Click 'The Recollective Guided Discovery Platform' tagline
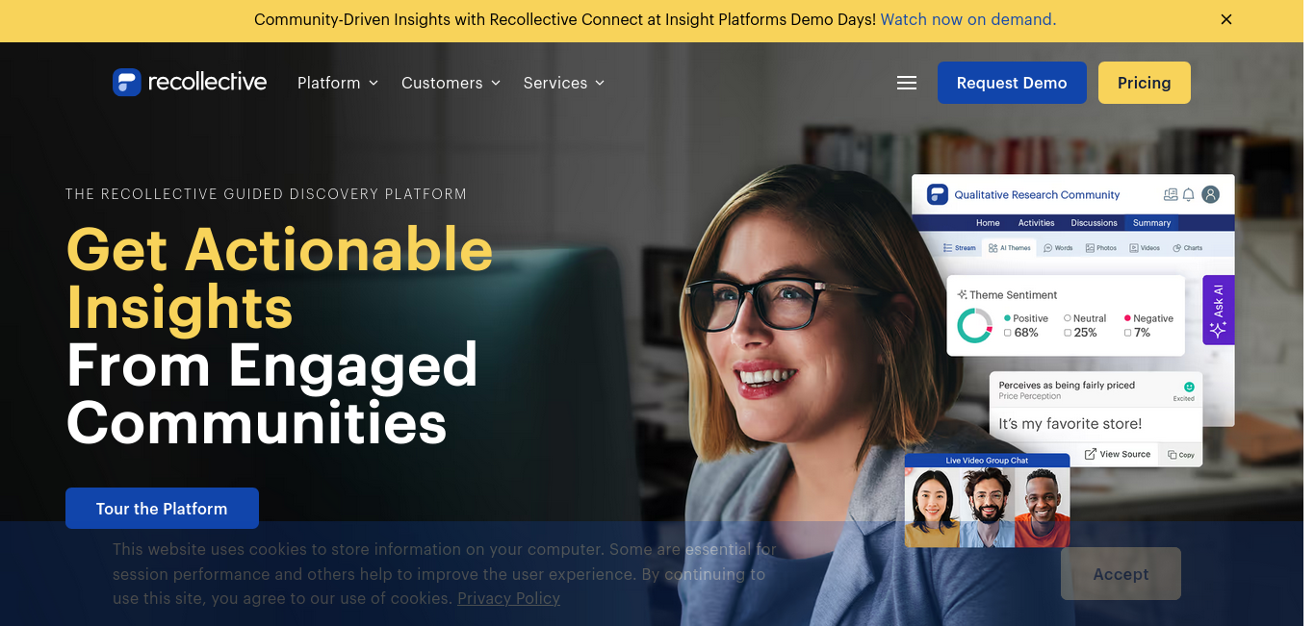The width and height of the screenshot is (1315, 626). (266, 194)
